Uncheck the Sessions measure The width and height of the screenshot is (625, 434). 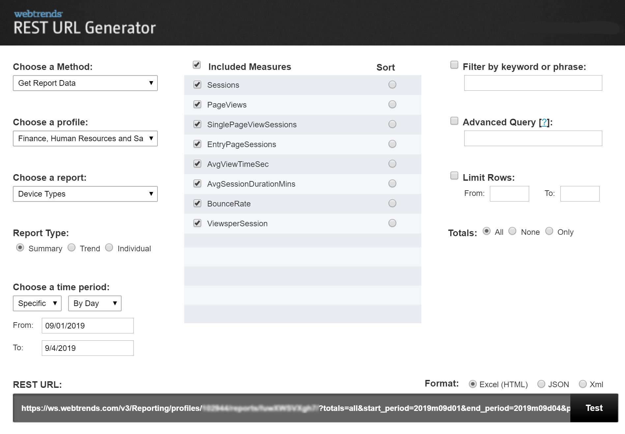click(x=197, y=85)
